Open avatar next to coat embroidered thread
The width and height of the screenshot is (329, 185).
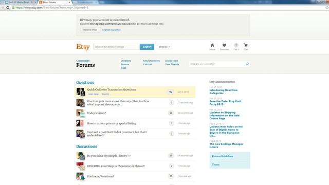tap(81, 134)
